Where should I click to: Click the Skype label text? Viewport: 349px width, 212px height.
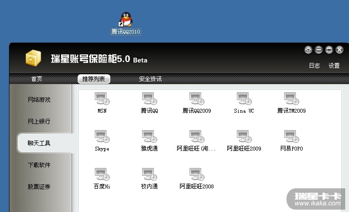[x=102, y=149]
